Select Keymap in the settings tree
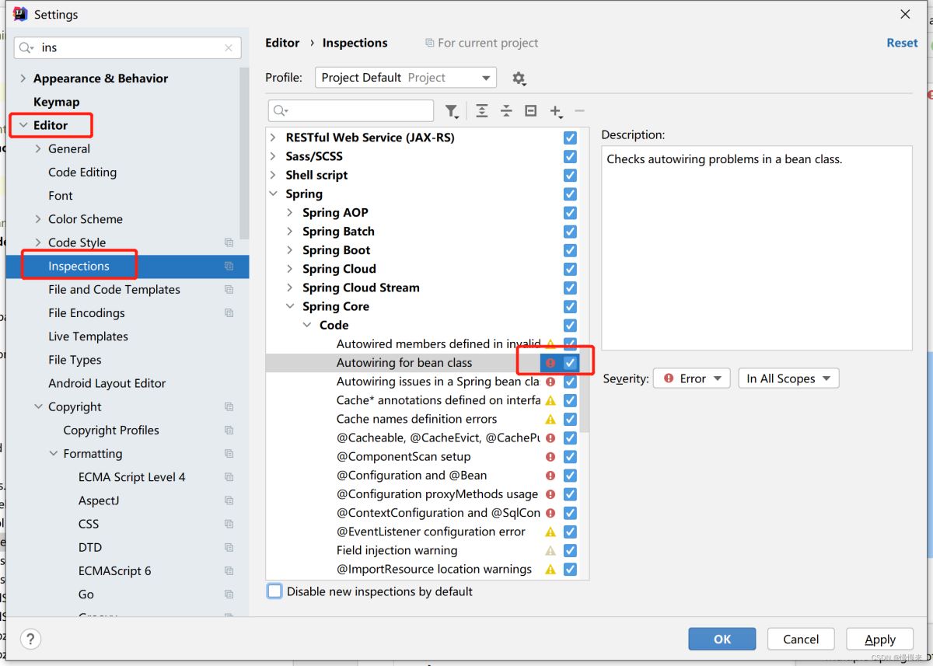Viewport: 933px width, 666px height. 56,102
